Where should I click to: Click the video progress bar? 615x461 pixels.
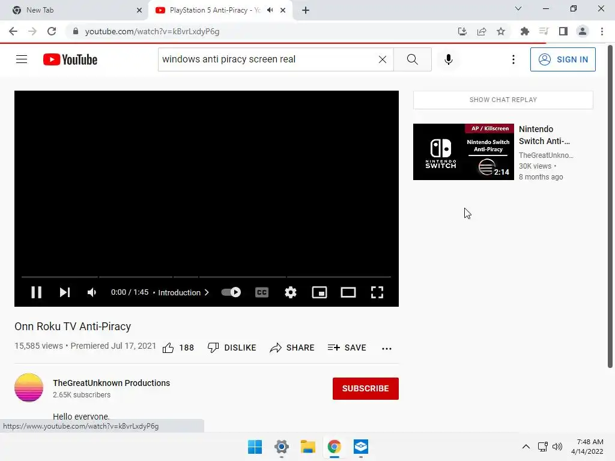[207, 277]
